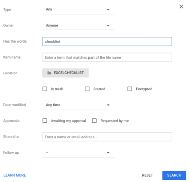Enable the Starred checkbox
189x182 pixels.
point(87,89)
